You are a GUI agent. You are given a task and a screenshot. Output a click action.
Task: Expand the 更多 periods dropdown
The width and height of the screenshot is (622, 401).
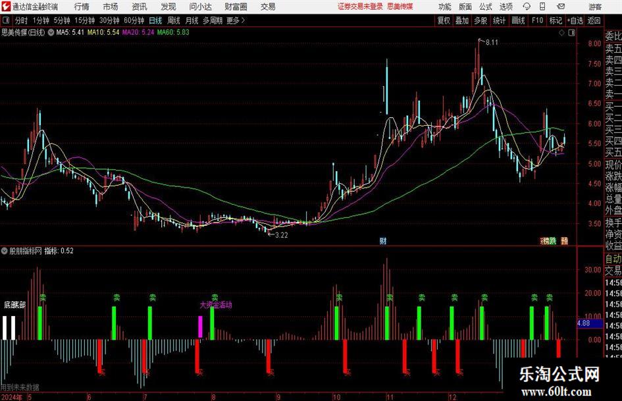click(x=236, y=20)
